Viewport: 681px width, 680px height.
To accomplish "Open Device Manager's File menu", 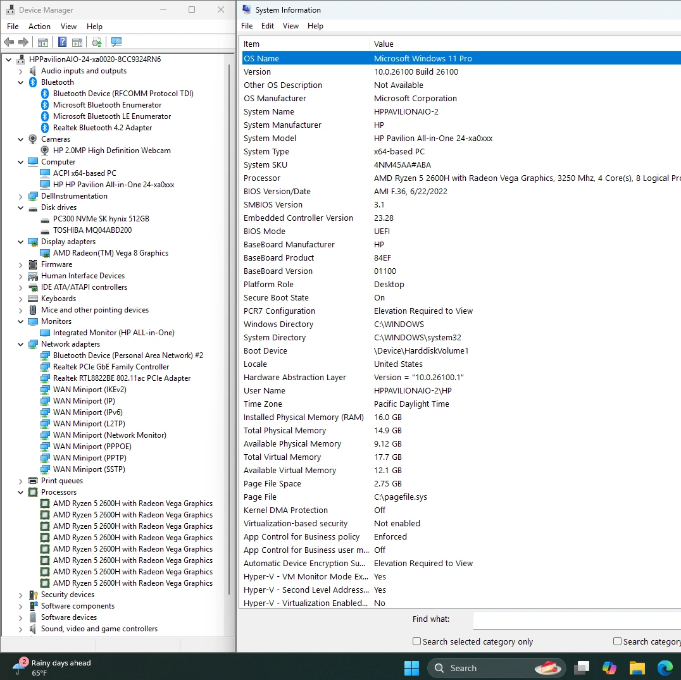I will tap(13, 27).
